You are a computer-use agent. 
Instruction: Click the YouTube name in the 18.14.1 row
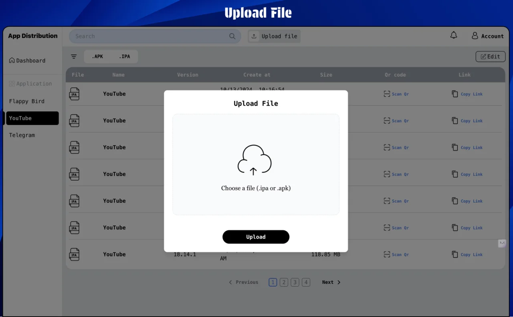[114, 254]
